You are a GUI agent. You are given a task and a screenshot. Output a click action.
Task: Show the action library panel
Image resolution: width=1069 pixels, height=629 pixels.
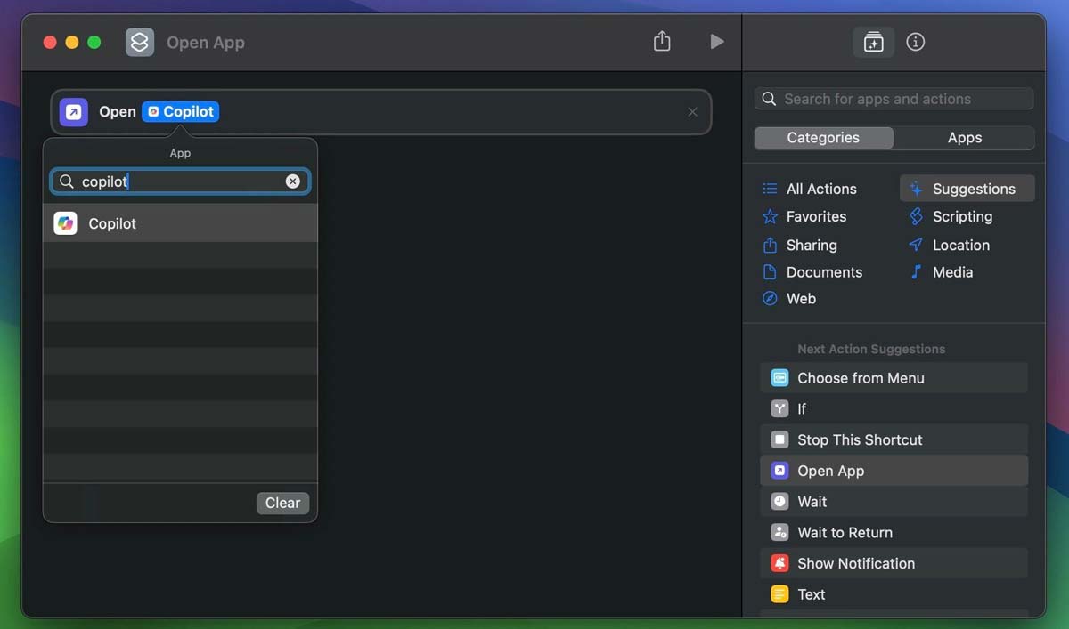tap(873, 42)
